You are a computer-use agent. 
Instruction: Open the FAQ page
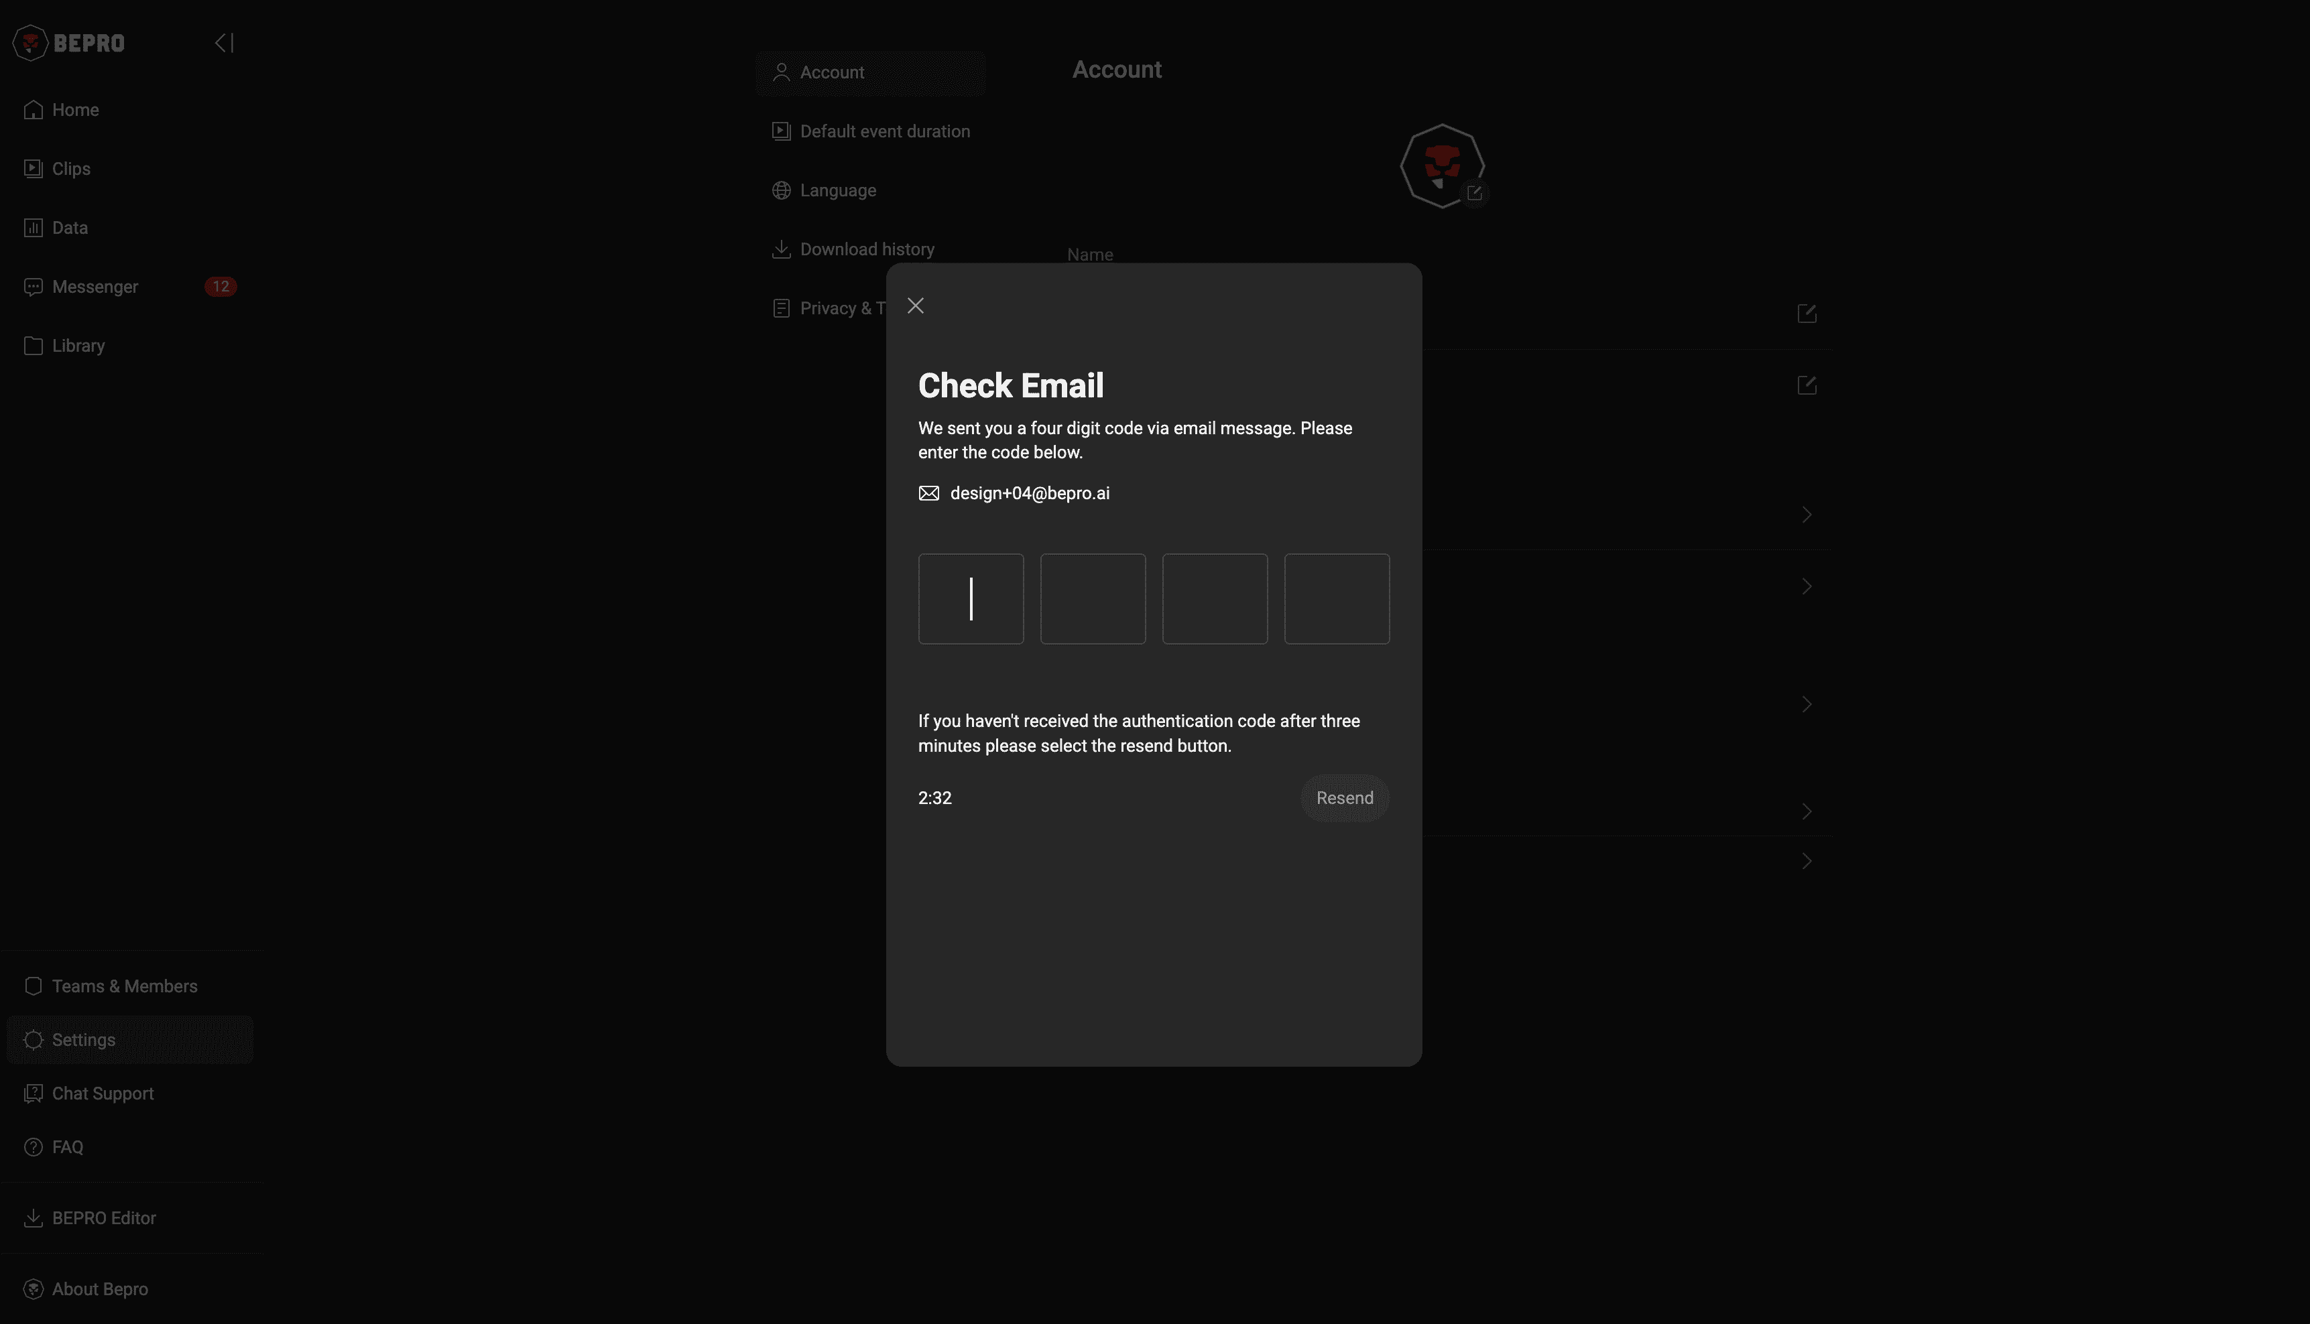[67, 1146]
